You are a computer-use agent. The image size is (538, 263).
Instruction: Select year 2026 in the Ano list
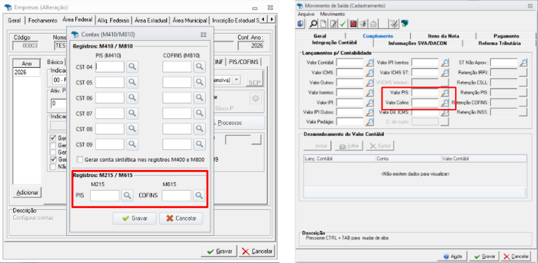(27, 73)
